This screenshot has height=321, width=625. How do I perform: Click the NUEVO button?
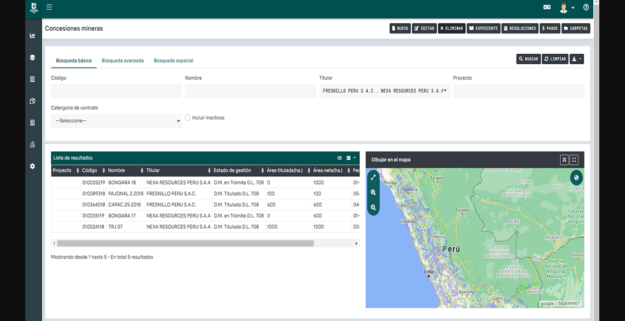tap(400, 28)
